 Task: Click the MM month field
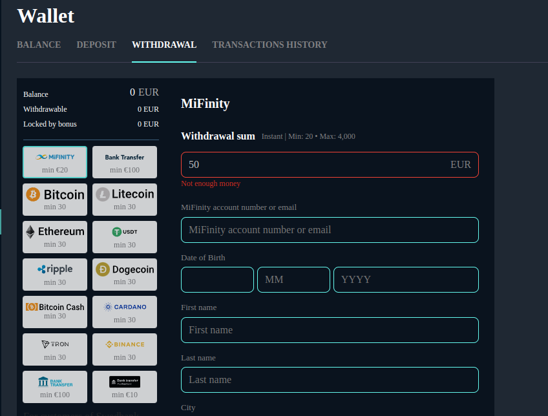[x=293, y=280]
